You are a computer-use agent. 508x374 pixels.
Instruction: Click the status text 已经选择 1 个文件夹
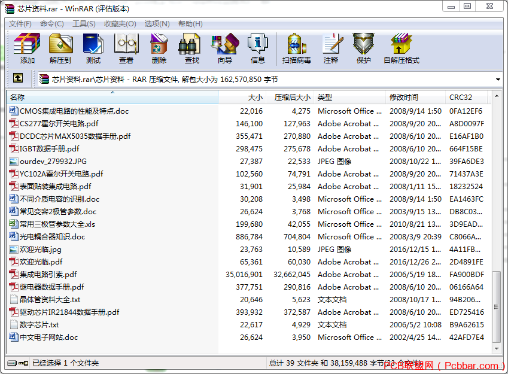coord(65,363)
